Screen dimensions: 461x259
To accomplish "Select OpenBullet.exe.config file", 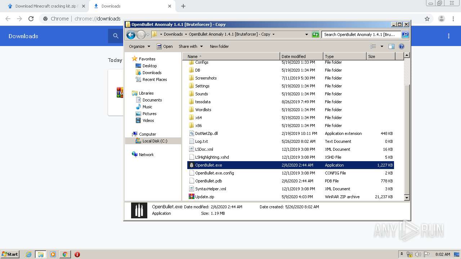I will [291, 173].
